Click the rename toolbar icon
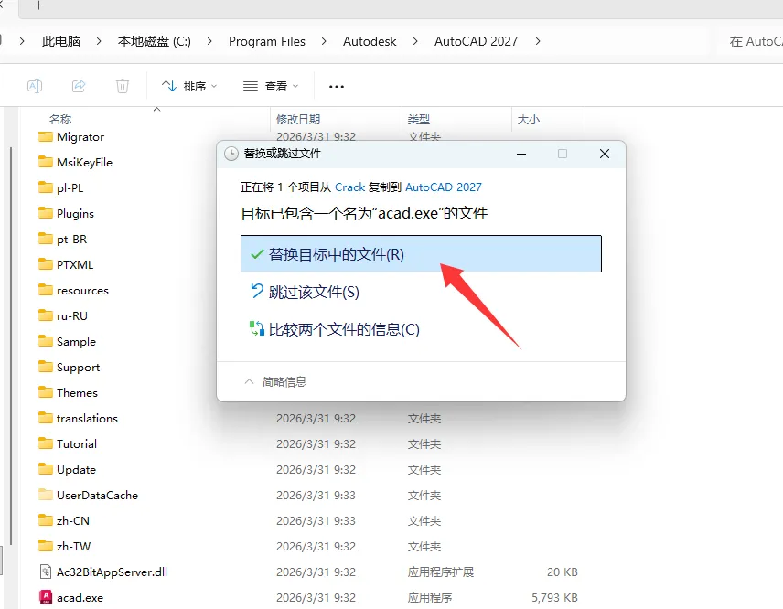This screenshot has width=783, height=609. pyautogui.click(x=35, y=86)
